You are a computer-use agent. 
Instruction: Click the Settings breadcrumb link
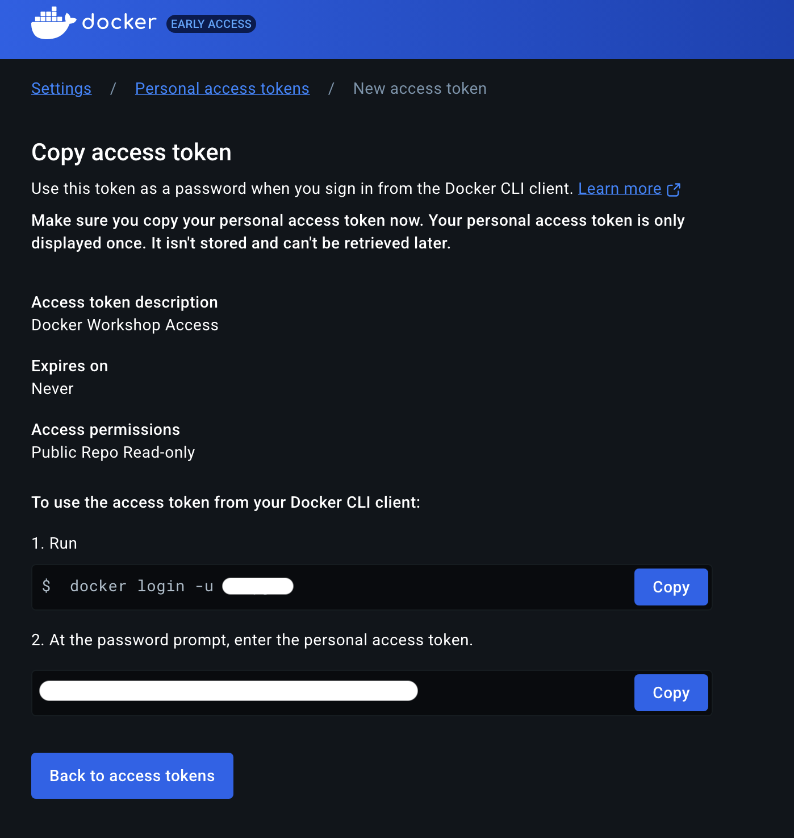point(61,89)
